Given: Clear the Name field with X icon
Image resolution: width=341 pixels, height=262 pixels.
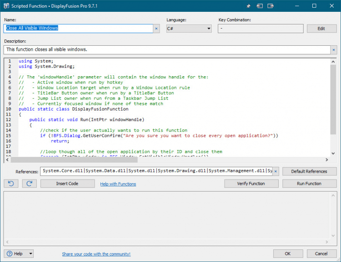Looking at the screenshot, I should pos(156,28).
